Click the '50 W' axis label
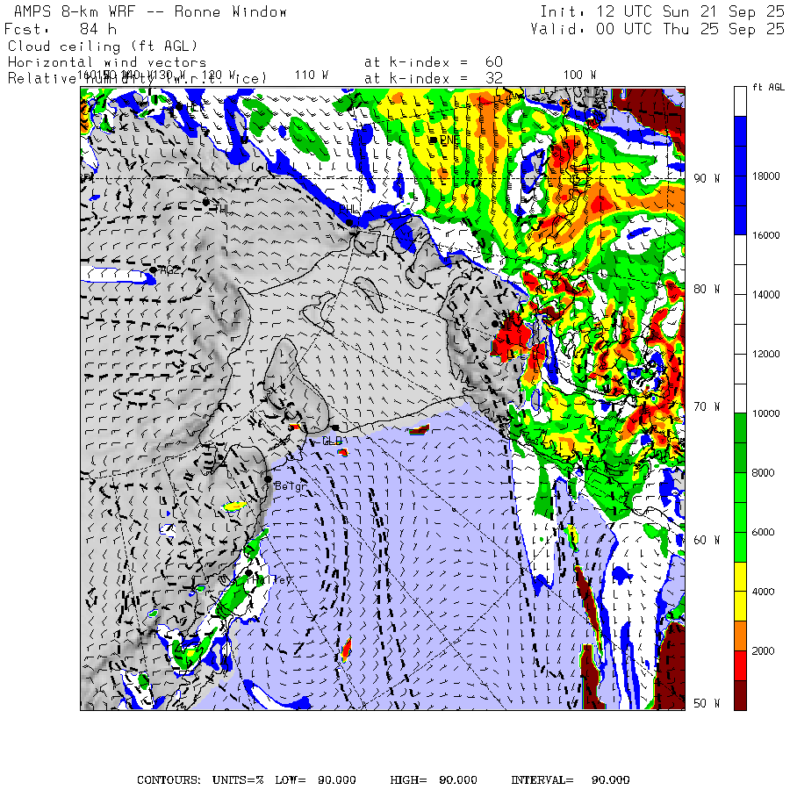 pos(707,703)
